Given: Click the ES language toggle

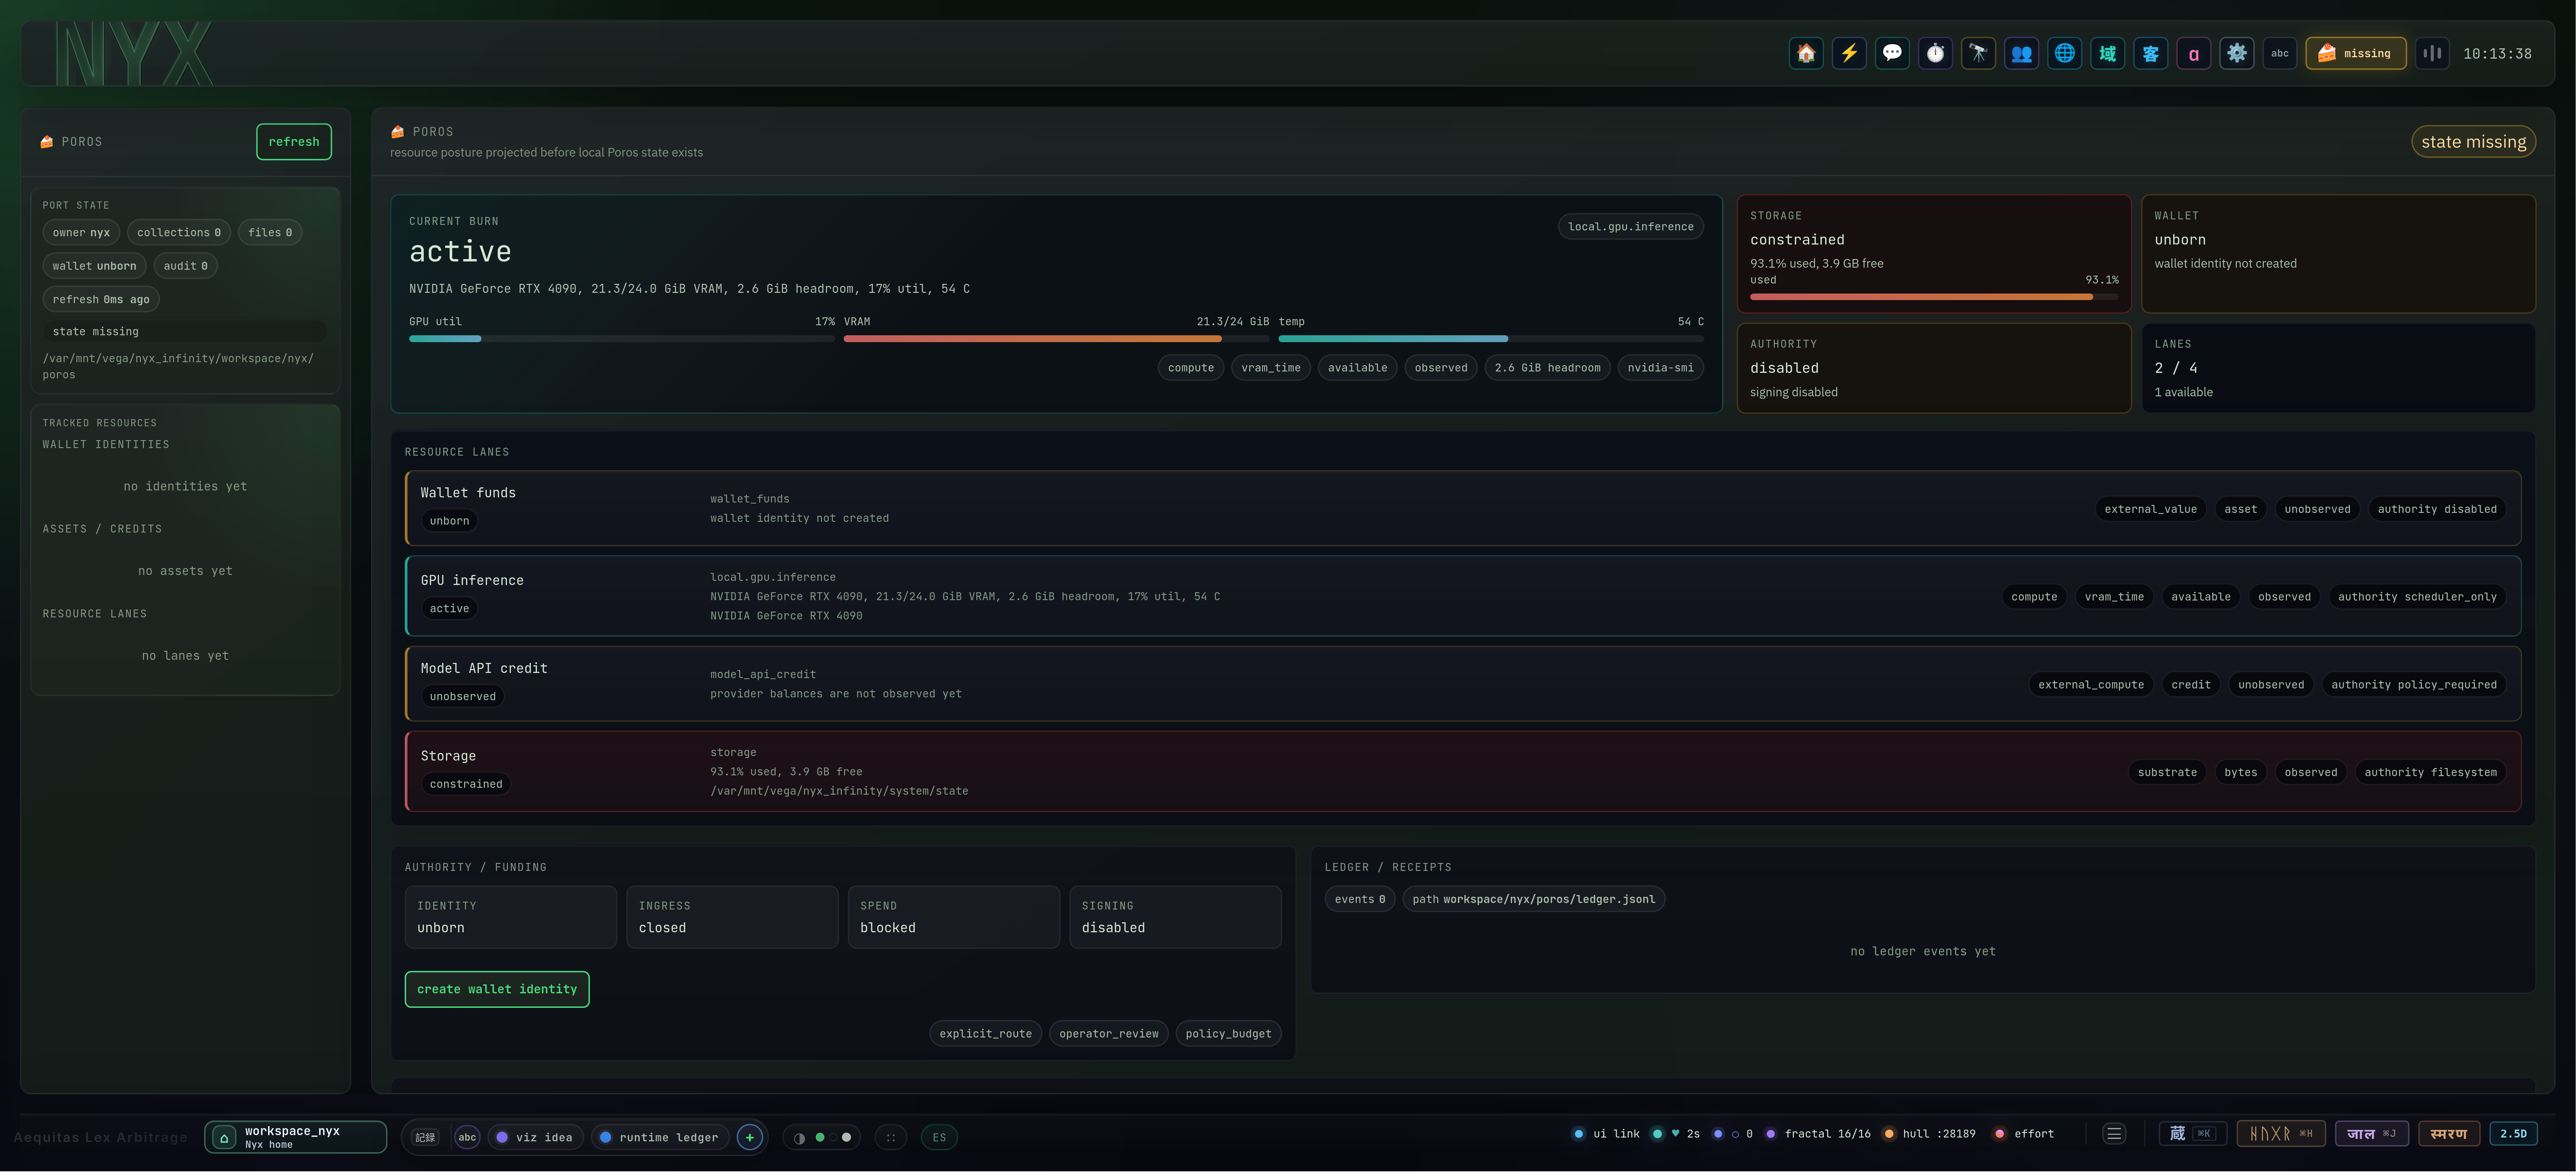Looking at the screenshot, I should (x=939, y=1137).
